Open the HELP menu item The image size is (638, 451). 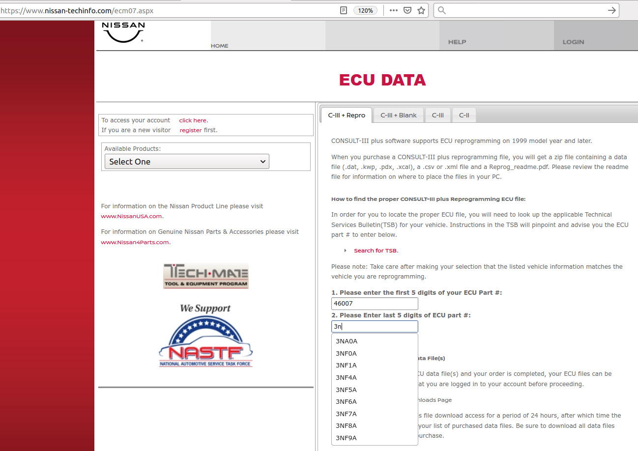457,42
